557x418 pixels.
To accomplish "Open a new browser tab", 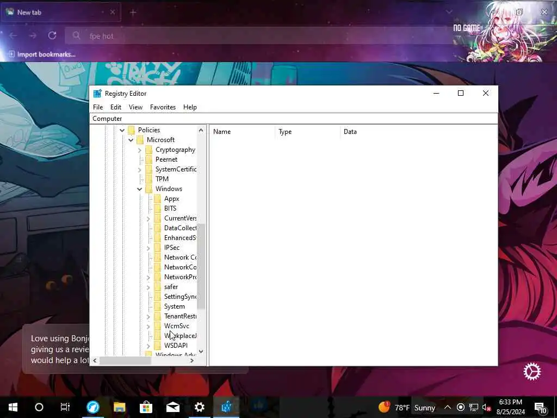I will click(133, 13).
